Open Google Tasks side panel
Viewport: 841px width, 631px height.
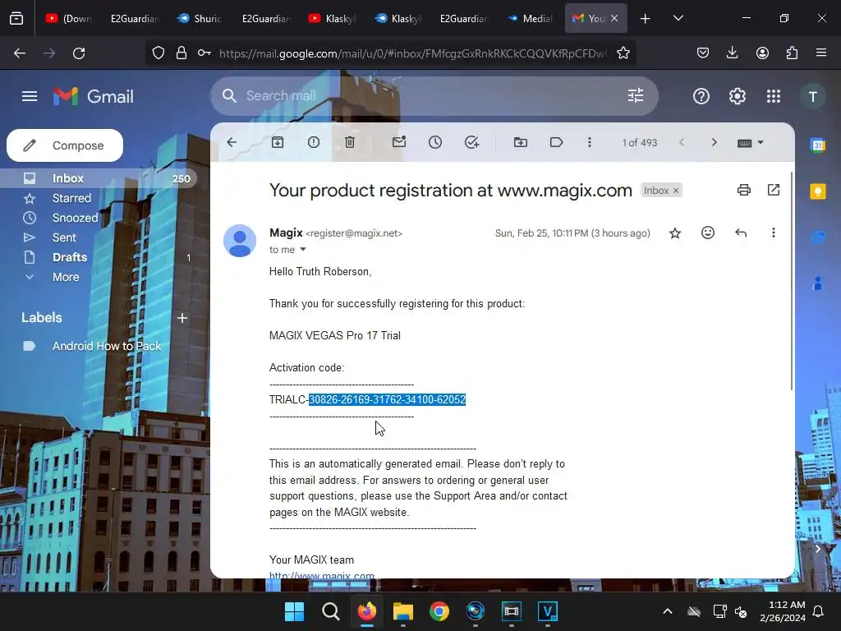pos(818,237)
